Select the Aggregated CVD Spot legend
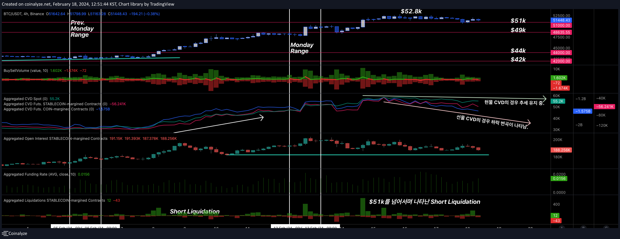 tap(26, 99)
